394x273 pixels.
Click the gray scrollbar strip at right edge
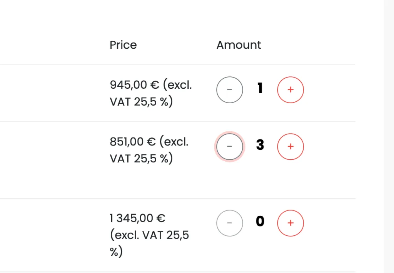click(389, 136)
